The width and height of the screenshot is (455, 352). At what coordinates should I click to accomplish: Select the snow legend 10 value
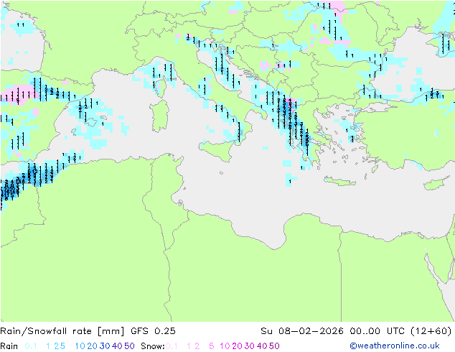click(x=225, y=346)
